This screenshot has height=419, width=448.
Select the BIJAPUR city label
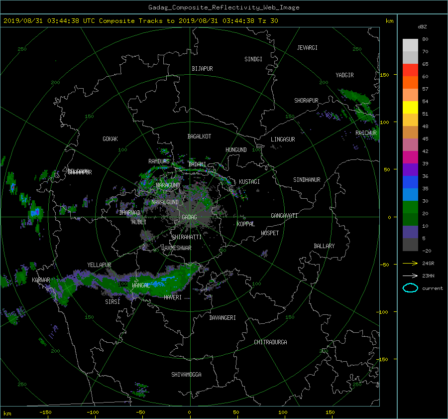(x=202, y=69)
